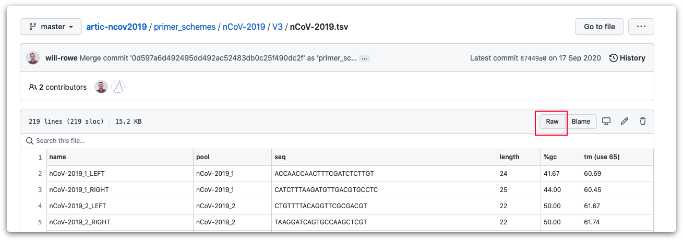Navigate to primer_schemes folder breadcrumb
This screenshot has height=240, width=683.
pos(185,27)
